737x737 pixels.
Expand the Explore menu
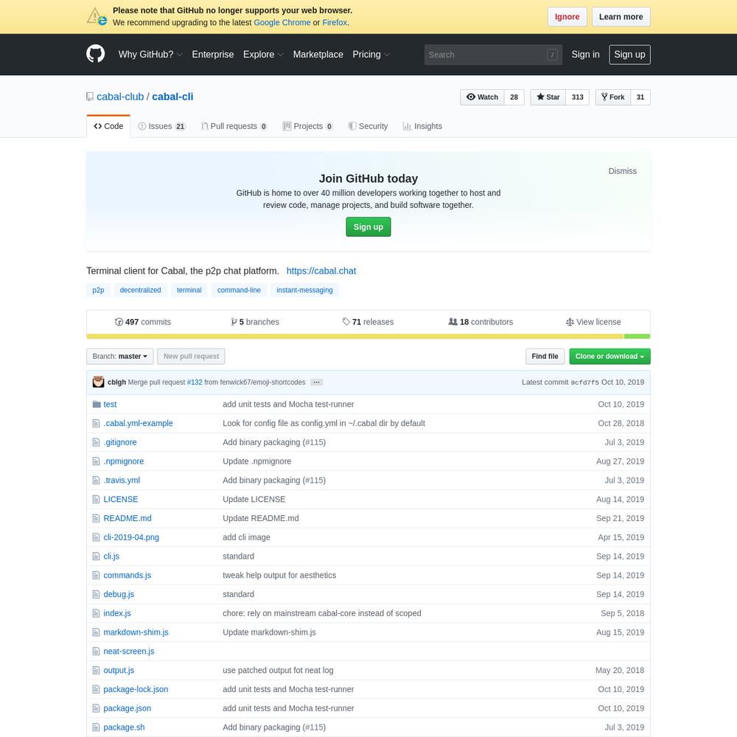pyautogui.click(x=263, y=55)
